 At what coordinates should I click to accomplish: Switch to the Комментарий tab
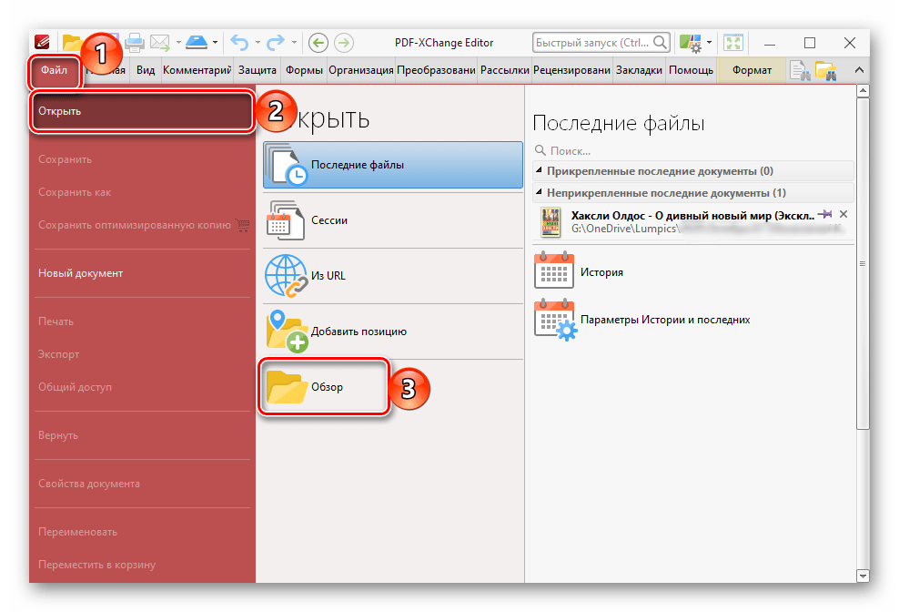(197, 70)
